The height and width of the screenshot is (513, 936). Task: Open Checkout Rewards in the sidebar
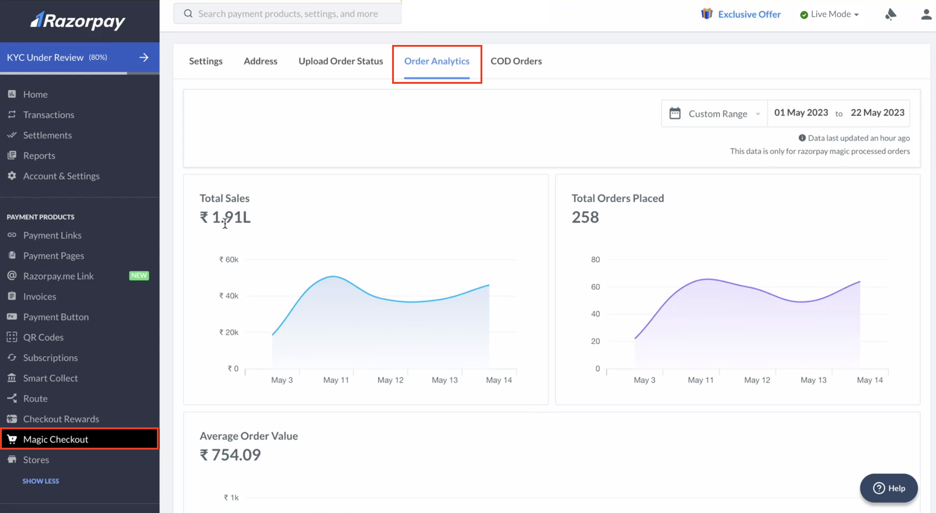coord(61,419)
